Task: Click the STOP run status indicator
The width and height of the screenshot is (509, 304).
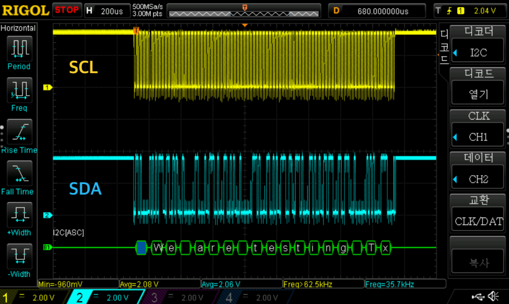Action: click(x=67, y=10)
